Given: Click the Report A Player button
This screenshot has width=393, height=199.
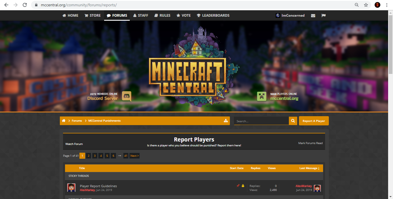Looking at the screenshot, I should pyautogui.click(x=314, y=121).
